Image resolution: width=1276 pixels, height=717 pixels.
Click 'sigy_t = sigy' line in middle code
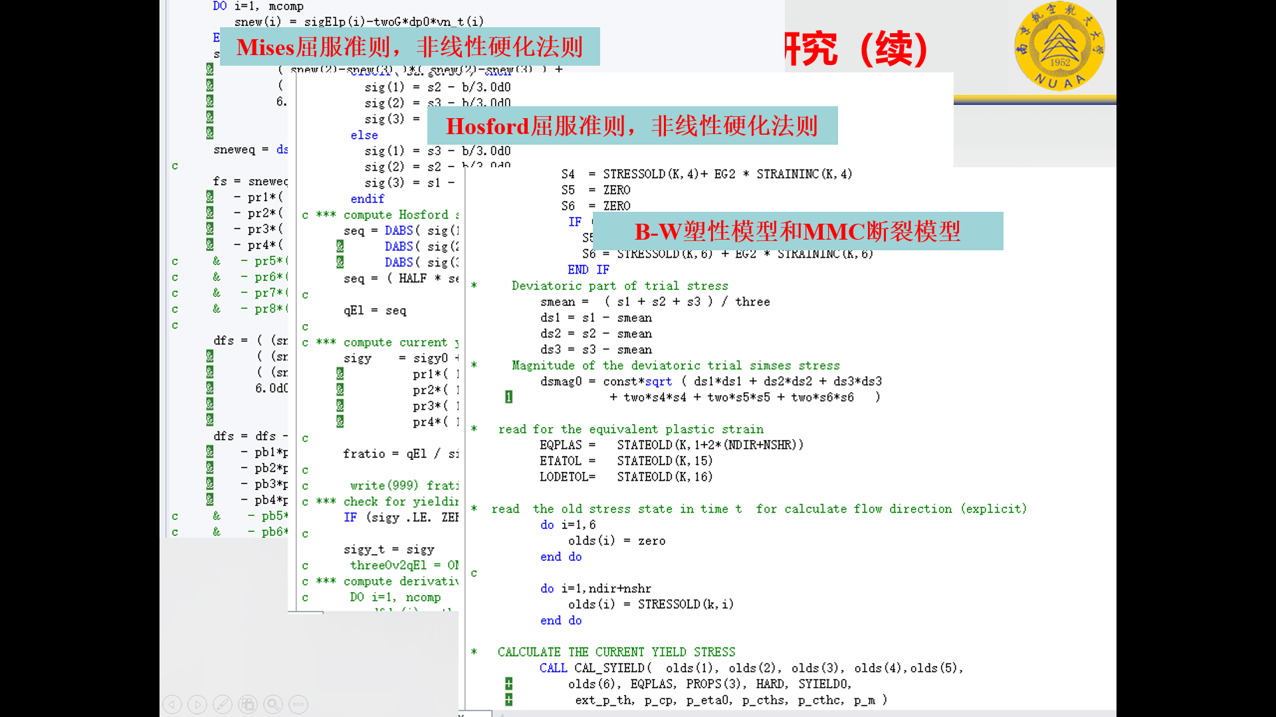pyautogui.click(x=389, y=550)
